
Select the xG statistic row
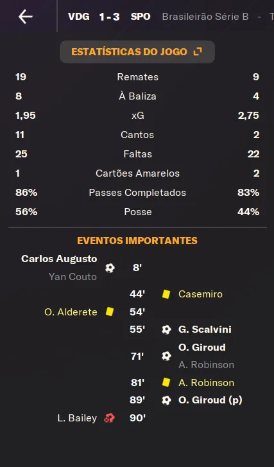(137, 116)
